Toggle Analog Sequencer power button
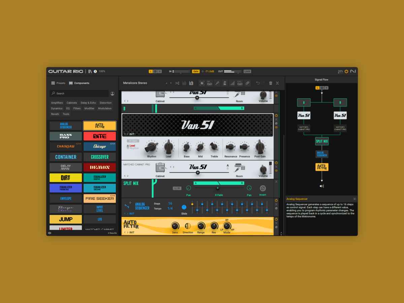The width and height of the screenshot is (404, 303). pyautogui.click(x=276, y=200)
